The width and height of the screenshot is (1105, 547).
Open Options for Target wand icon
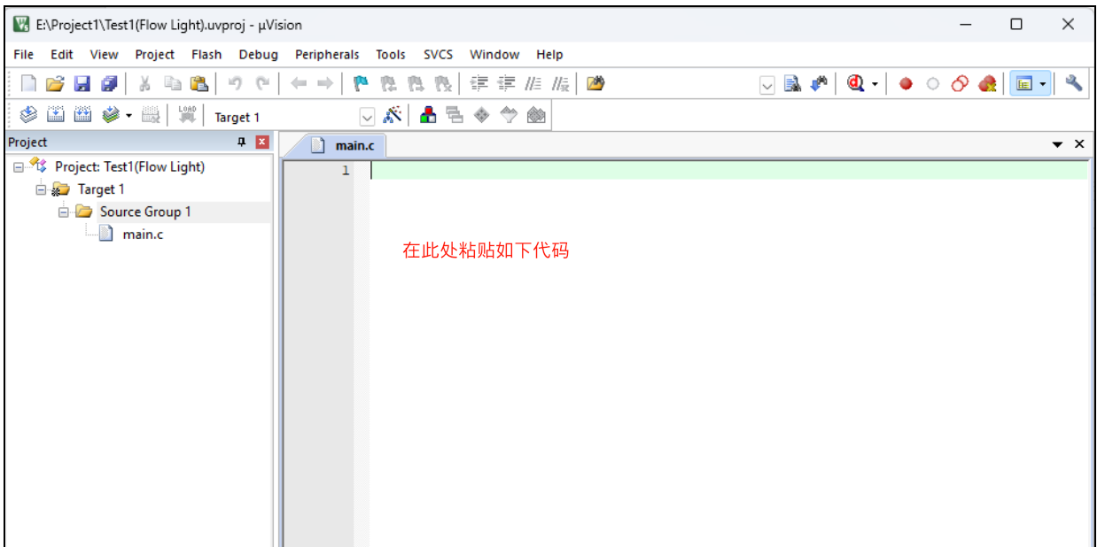coord(393,116)
